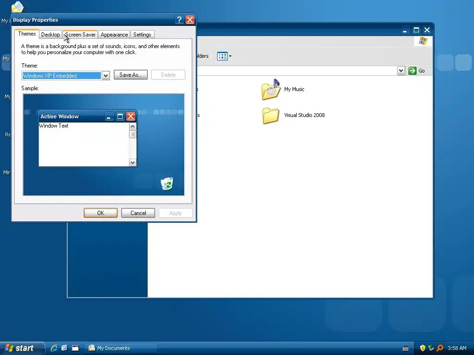Launch Internet Explorer from Quick Launch

[54, 348]
